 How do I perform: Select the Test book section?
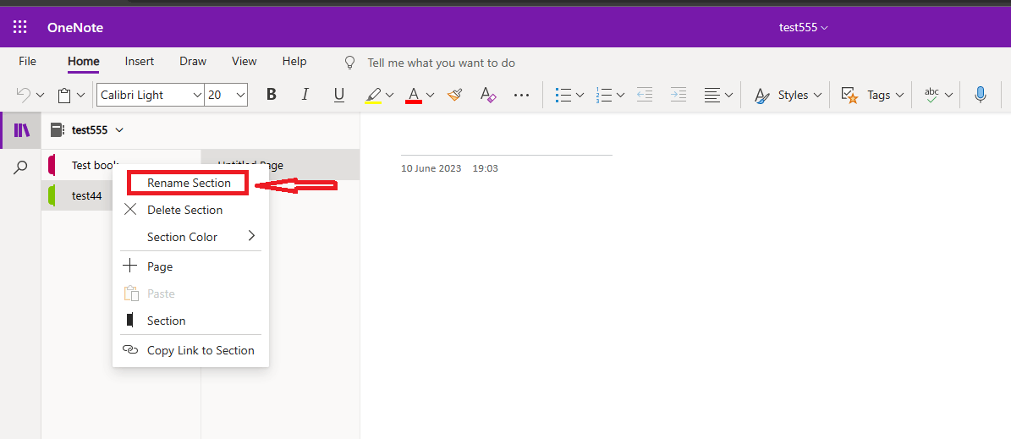(x=121, y=165)
